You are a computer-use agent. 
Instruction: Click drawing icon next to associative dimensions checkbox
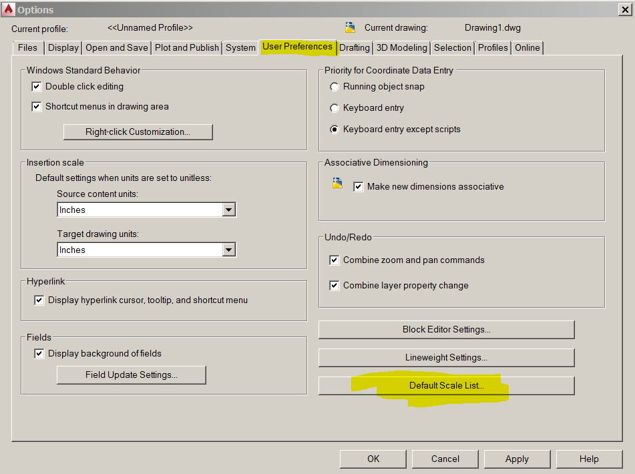click(x=337, y=184)
